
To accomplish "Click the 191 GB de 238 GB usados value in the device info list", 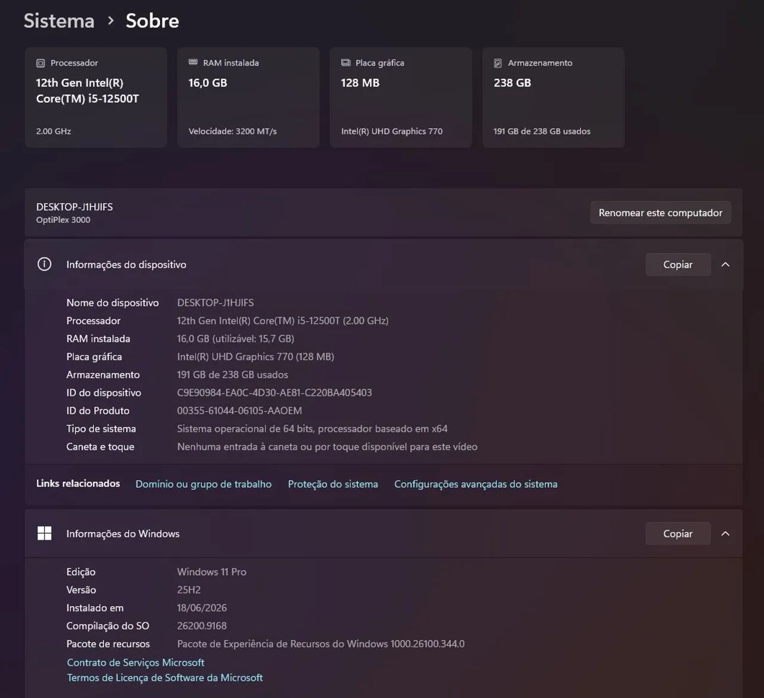I will point(233,374).
